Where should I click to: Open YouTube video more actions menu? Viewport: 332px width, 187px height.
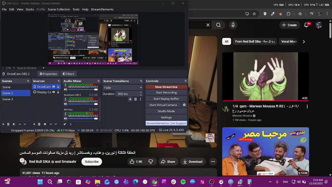tap(213, 162)
